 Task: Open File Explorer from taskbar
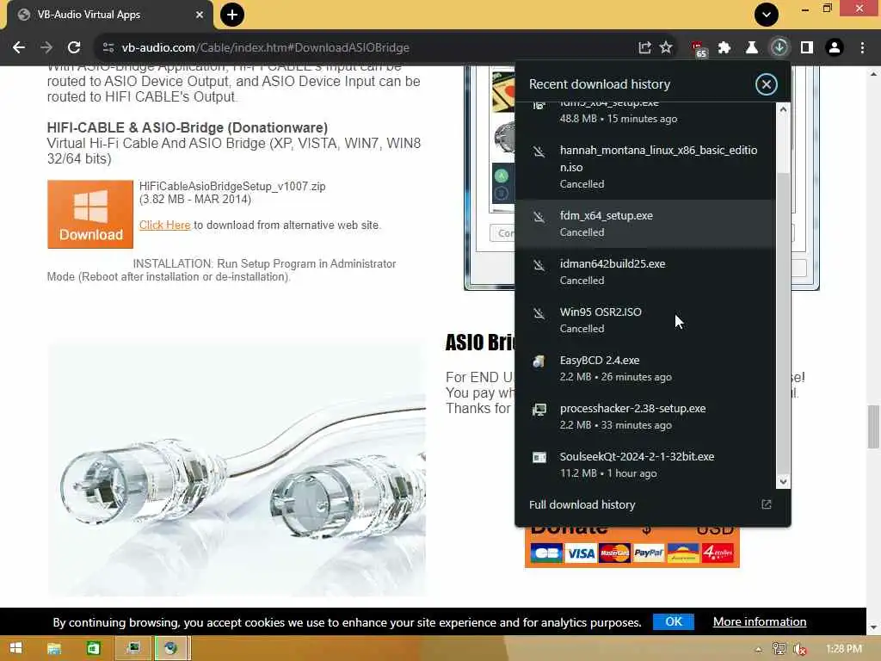coord(54,648)
